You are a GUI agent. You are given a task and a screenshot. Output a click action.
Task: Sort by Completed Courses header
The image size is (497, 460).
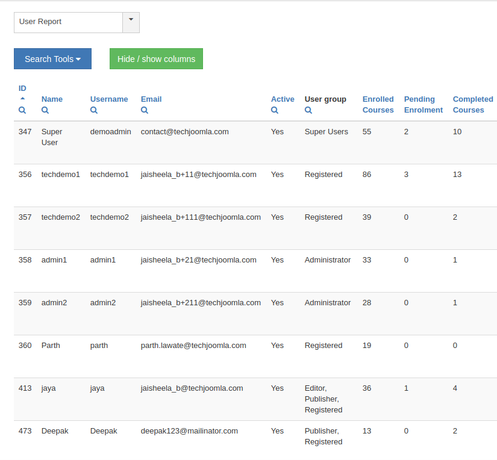click(x=472, y=105)
